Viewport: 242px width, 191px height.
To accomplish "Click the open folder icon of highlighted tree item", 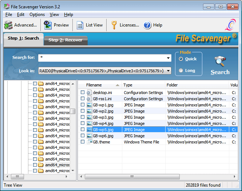I will [x=41, y=165].
